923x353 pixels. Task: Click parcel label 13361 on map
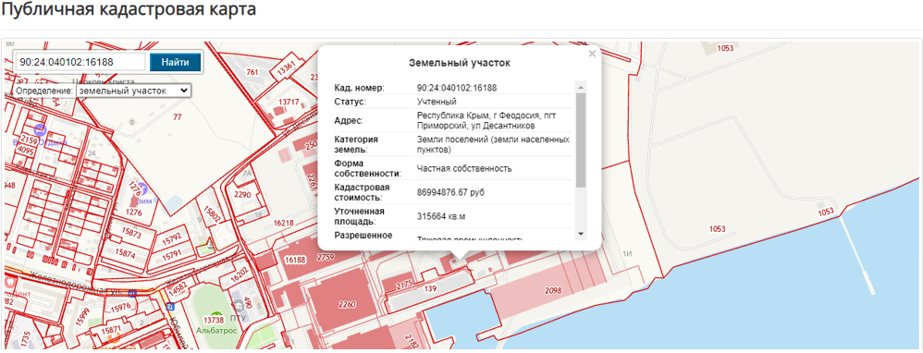(x=286, y=69)
